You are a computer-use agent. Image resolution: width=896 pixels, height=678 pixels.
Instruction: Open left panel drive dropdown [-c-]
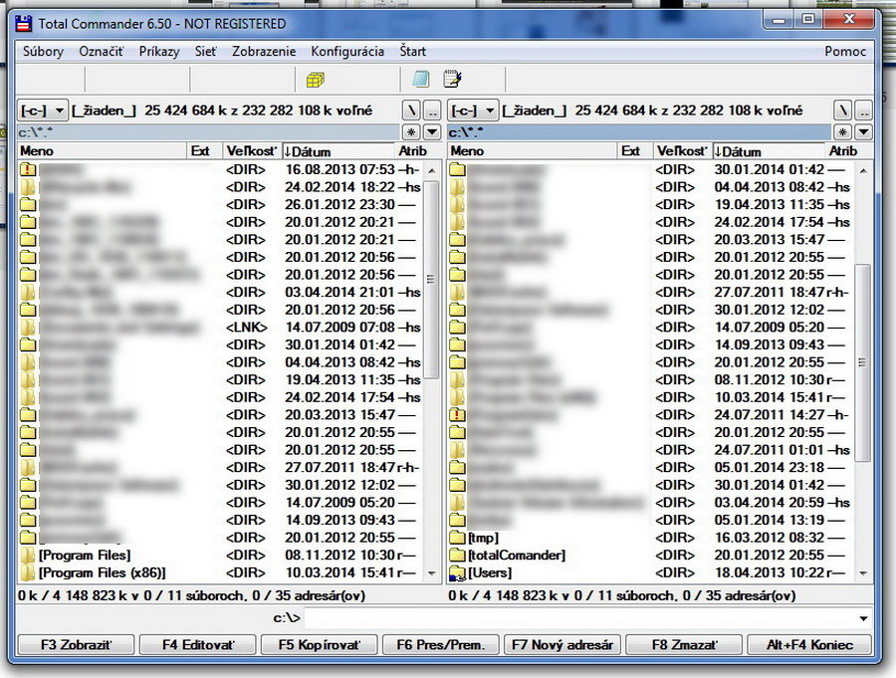coord(43,110)
